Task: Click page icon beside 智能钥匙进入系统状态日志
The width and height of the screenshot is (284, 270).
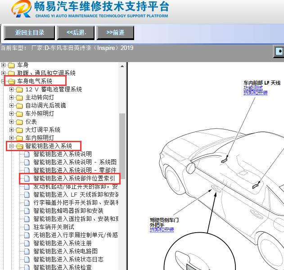Action: [x=27, y=260]
